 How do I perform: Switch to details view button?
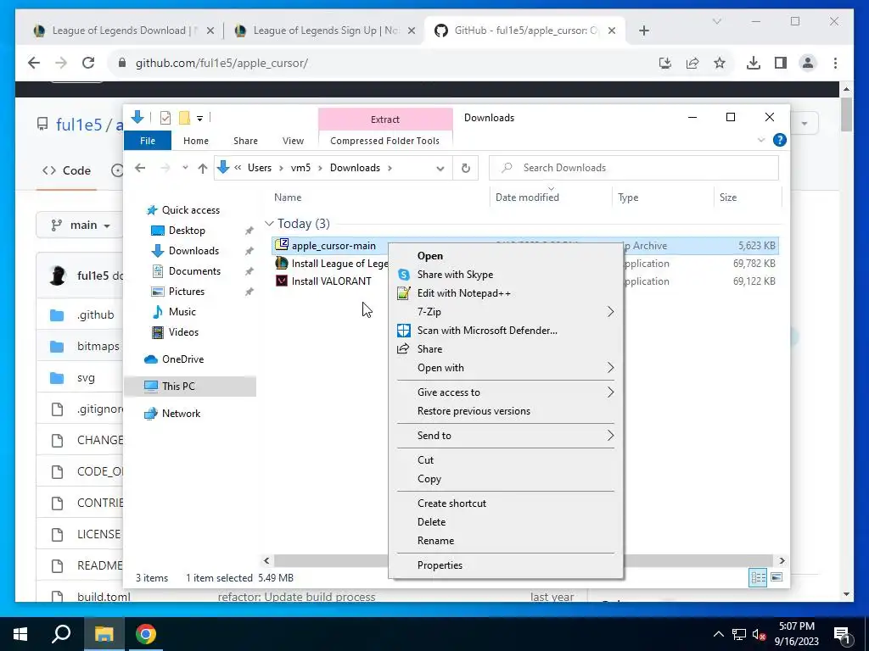758,577
